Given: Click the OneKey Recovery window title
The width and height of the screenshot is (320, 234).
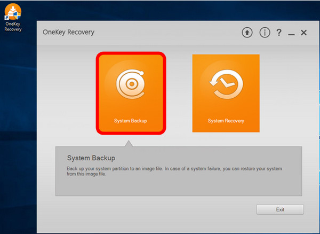Looking at the screenshot, I should (68, 32).
